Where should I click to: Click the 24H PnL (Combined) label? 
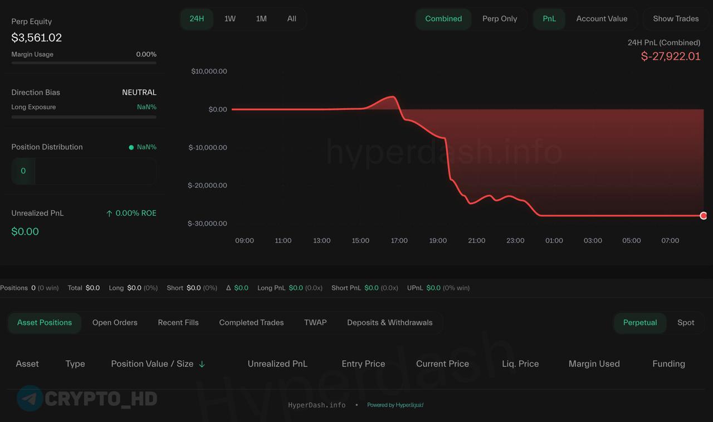point(664,43)
